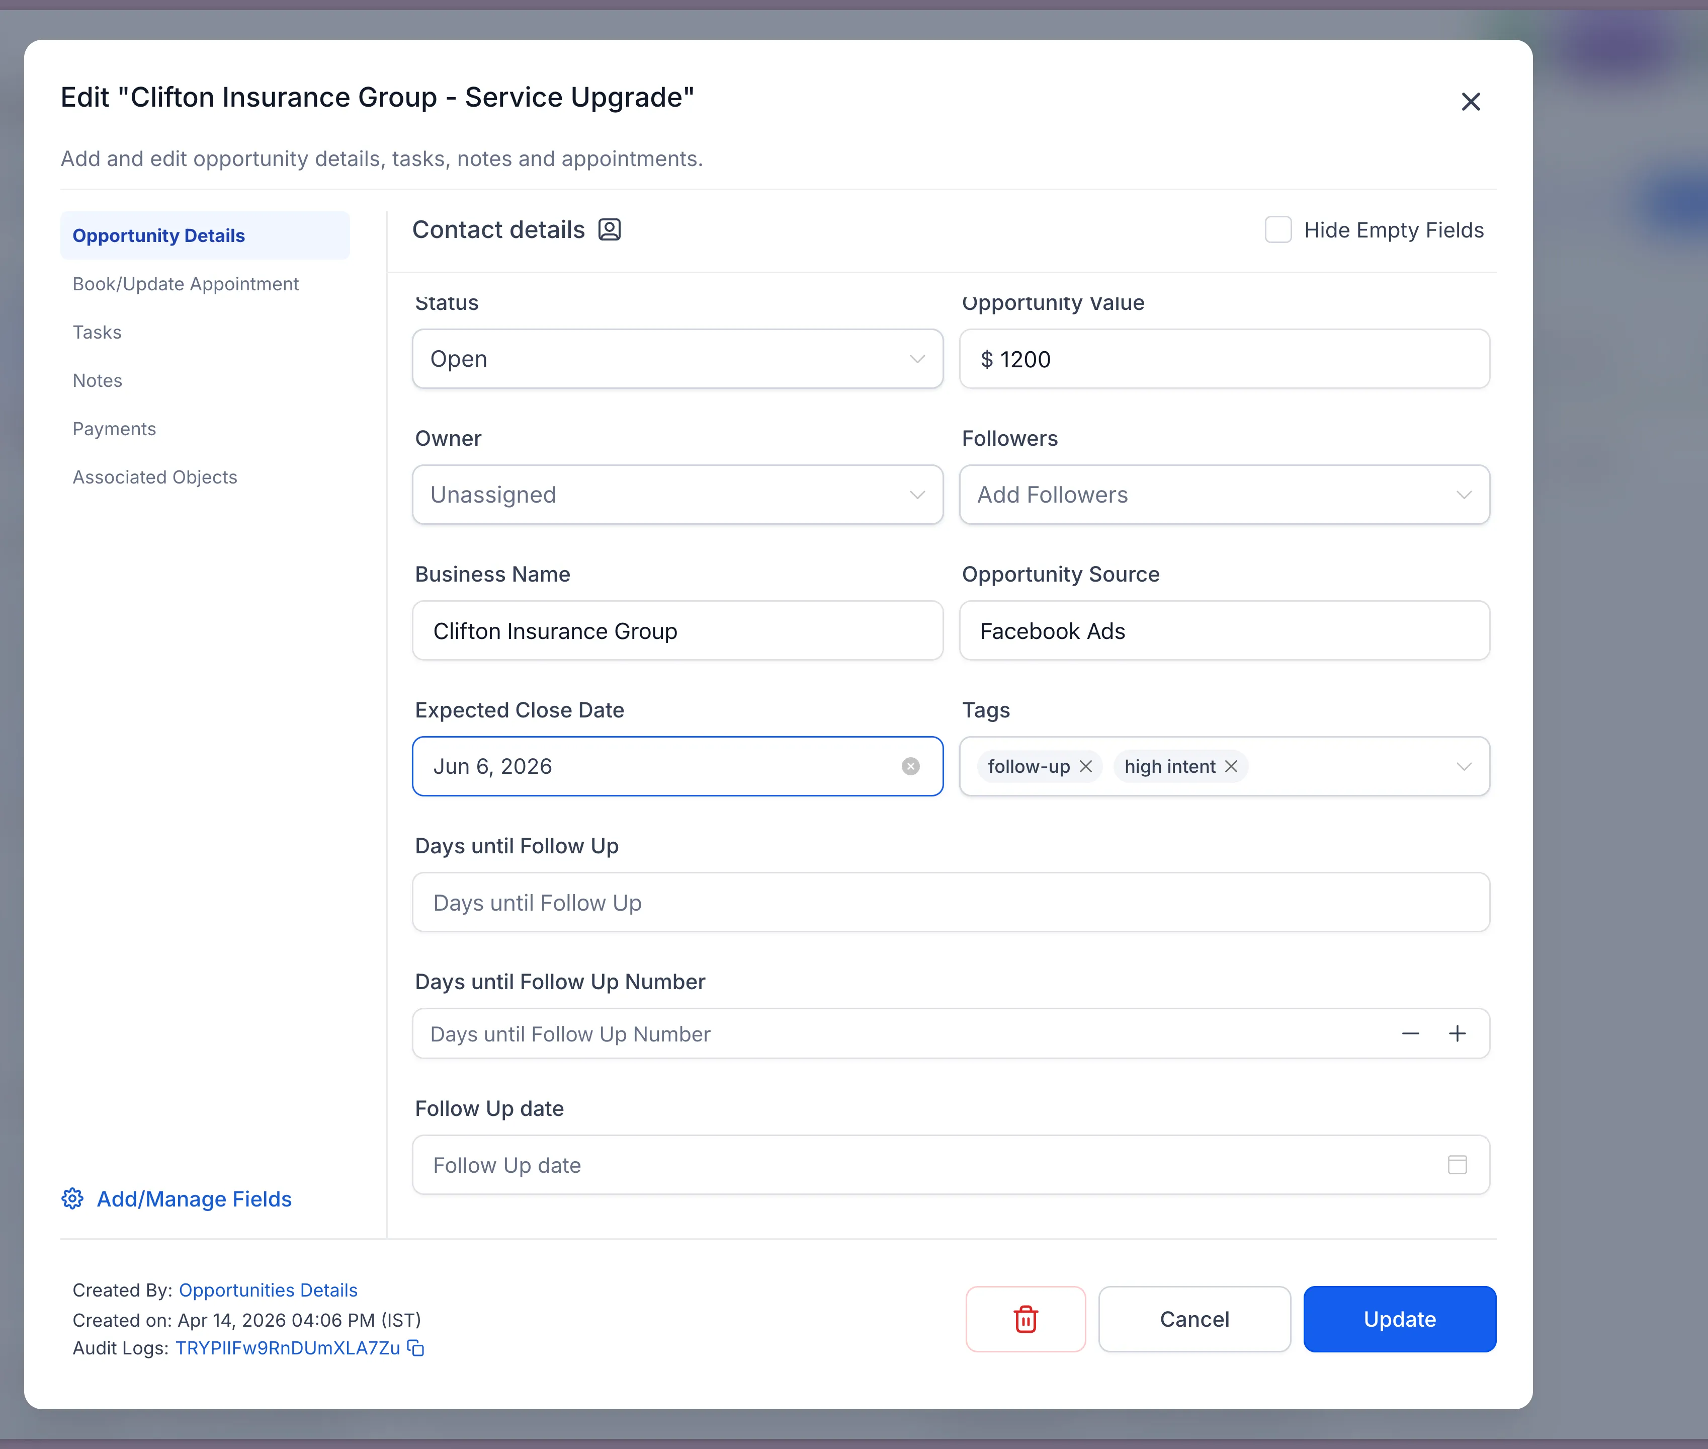This screenshot has width=1708, height=1449.
Task: Copy the audit log ID
Action: coord(416,1349)
